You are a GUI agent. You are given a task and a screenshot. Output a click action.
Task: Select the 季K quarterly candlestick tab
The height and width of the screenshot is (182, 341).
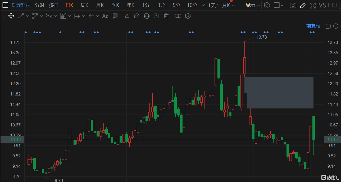click(x=115, y=5)
